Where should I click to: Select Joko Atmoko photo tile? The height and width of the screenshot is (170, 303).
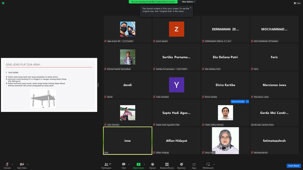click(x=127, y=113)
